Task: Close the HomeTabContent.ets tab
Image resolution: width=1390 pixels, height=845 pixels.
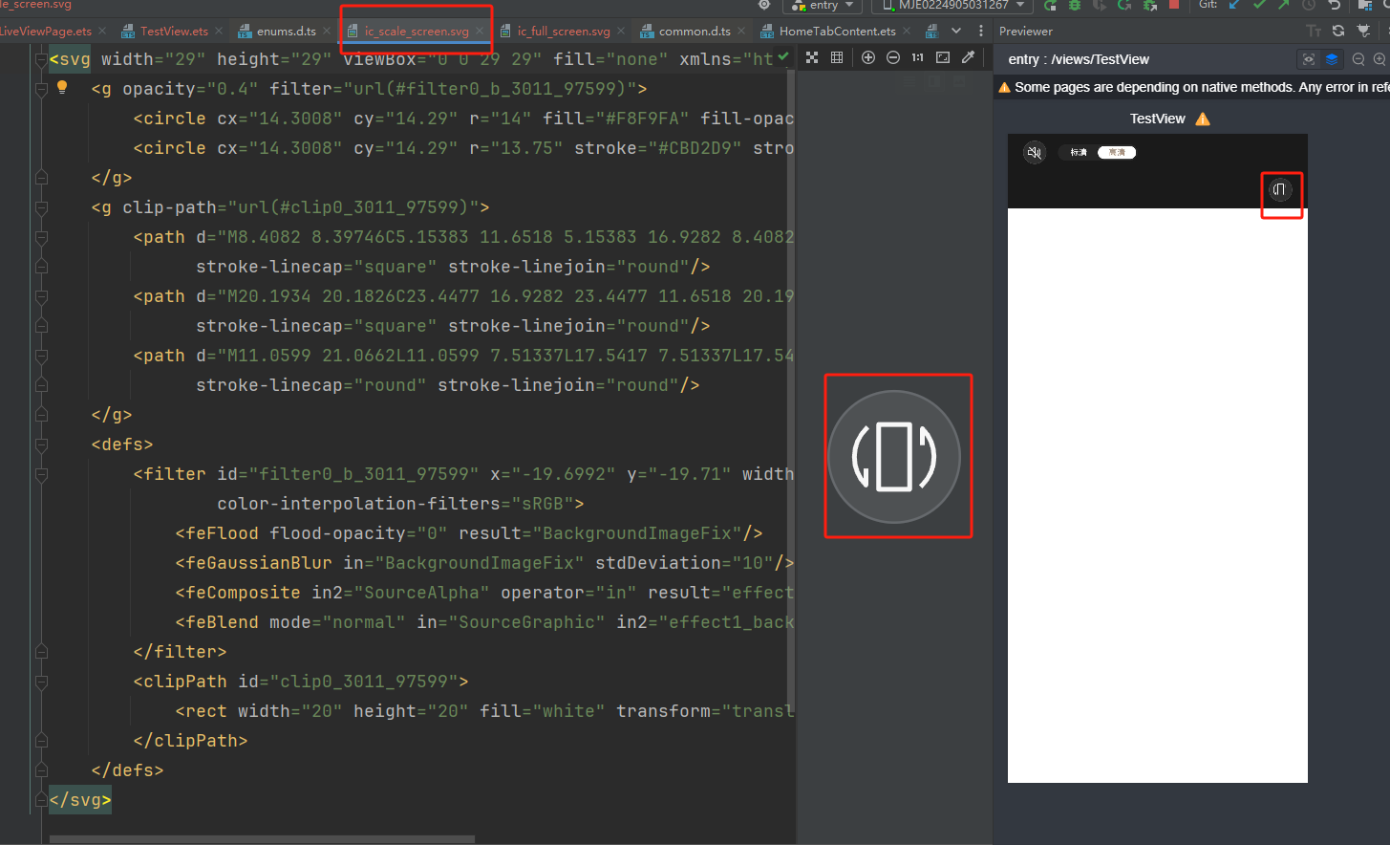Action: pos(907,32)
